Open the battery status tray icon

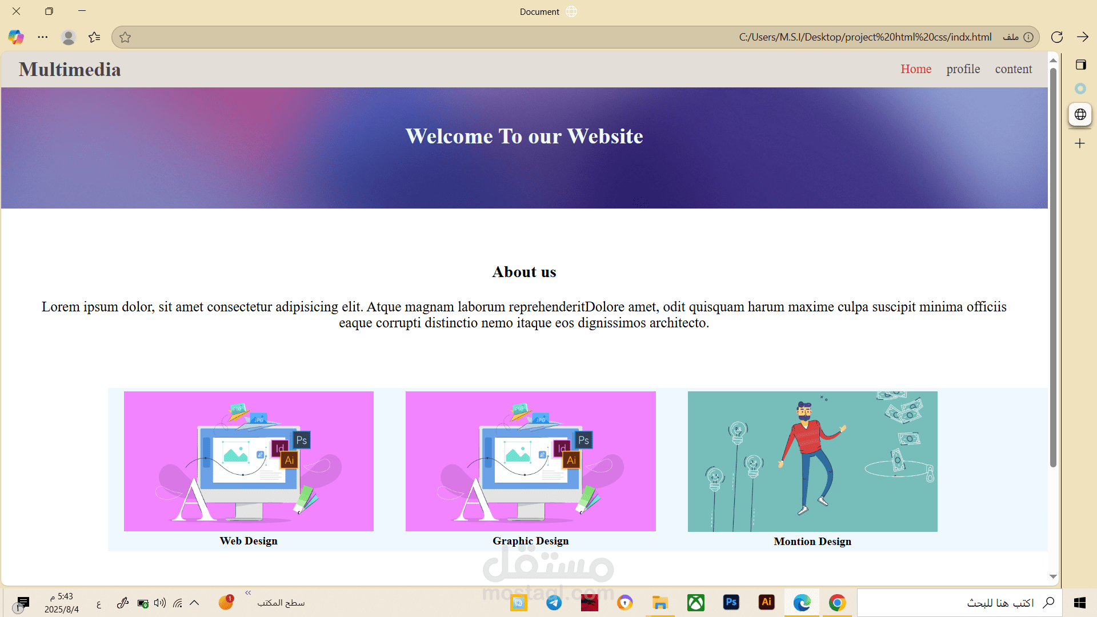coord(143,603)
